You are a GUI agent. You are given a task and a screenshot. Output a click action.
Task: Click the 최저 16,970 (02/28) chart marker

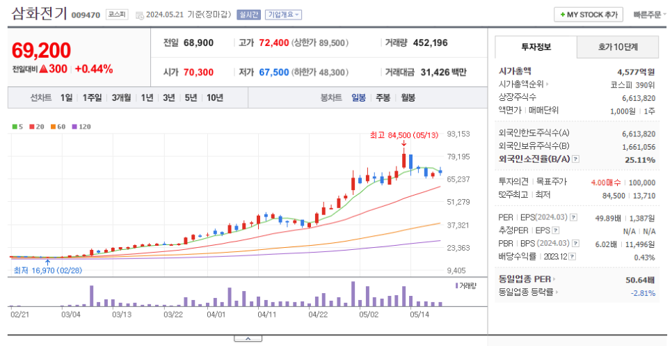click(x=47, y=271)
